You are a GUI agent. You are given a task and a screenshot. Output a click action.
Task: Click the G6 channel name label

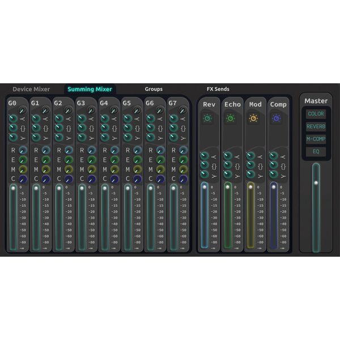coord(150,103)
